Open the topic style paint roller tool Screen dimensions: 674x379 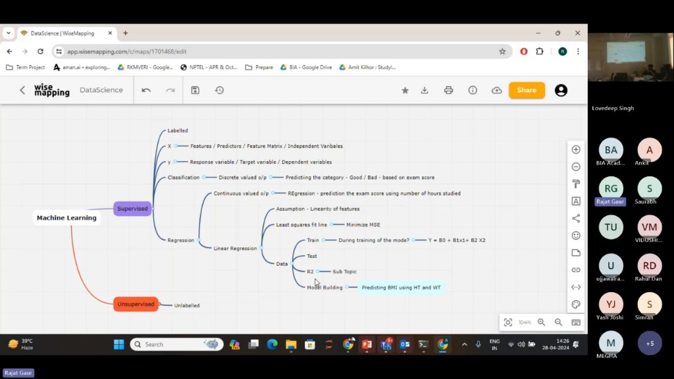click(x=576, y=184)
